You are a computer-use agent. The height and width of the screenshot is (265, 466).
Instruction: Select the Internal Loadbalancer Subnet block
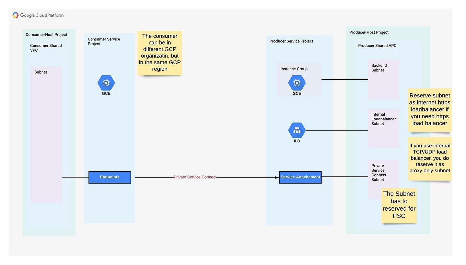pyautogui.click(x=383, y=128)
